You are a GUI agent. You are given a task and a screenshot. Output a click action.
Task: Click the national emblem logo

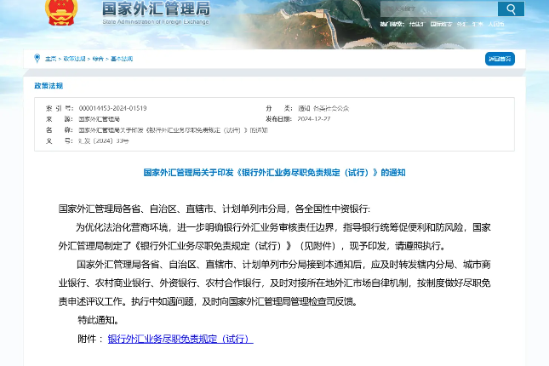click(61, 12)
